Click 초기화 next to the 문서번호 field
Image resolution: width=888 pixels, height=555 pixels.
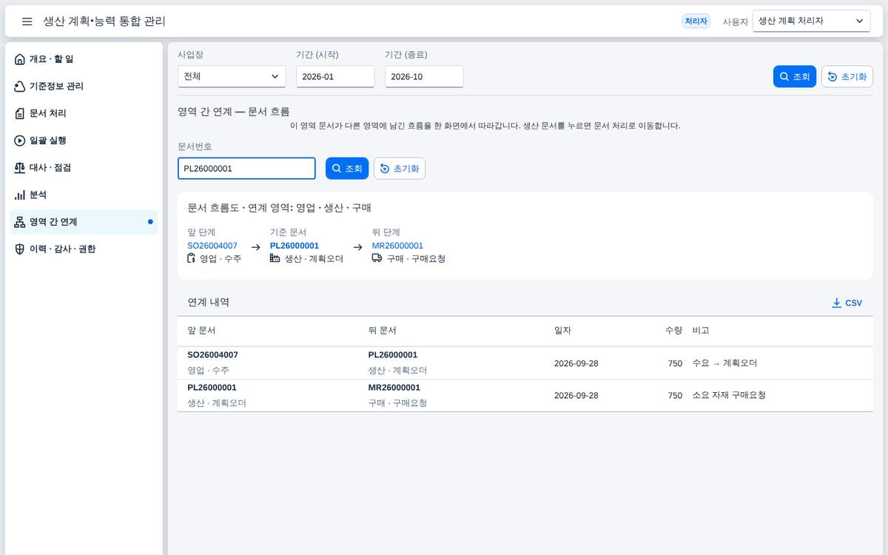tap(400, 168)
